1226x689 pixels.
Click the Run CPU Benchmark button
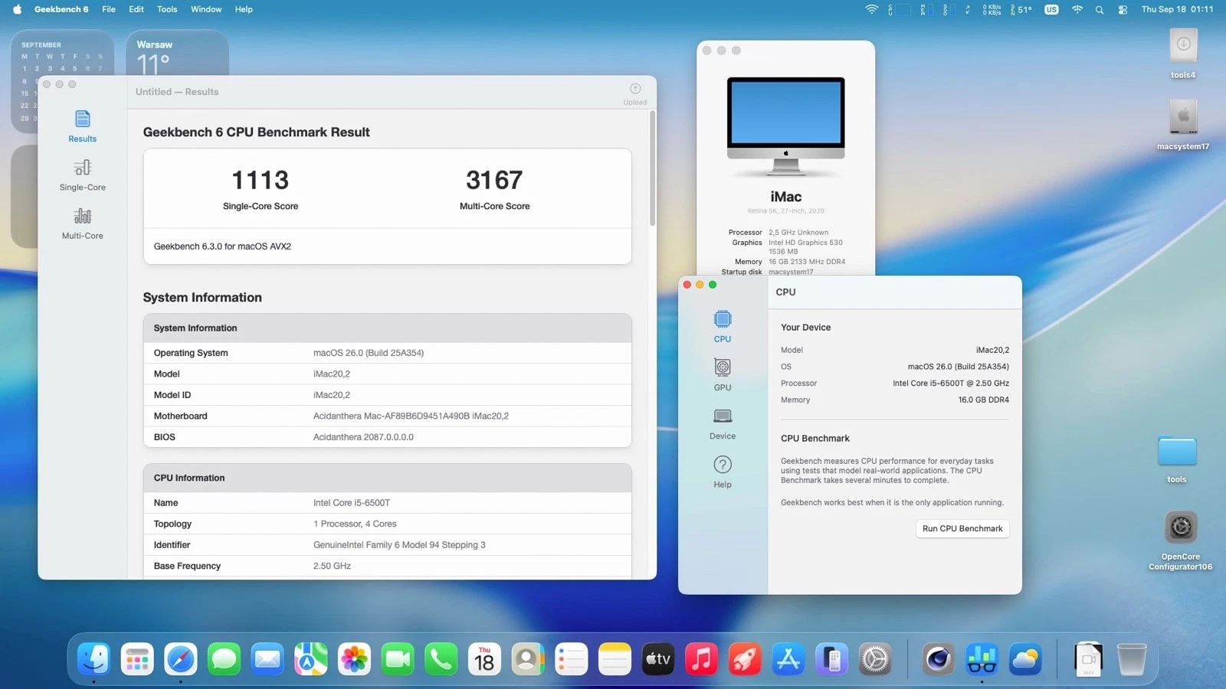pyautogui.click(x=962, y=529)
